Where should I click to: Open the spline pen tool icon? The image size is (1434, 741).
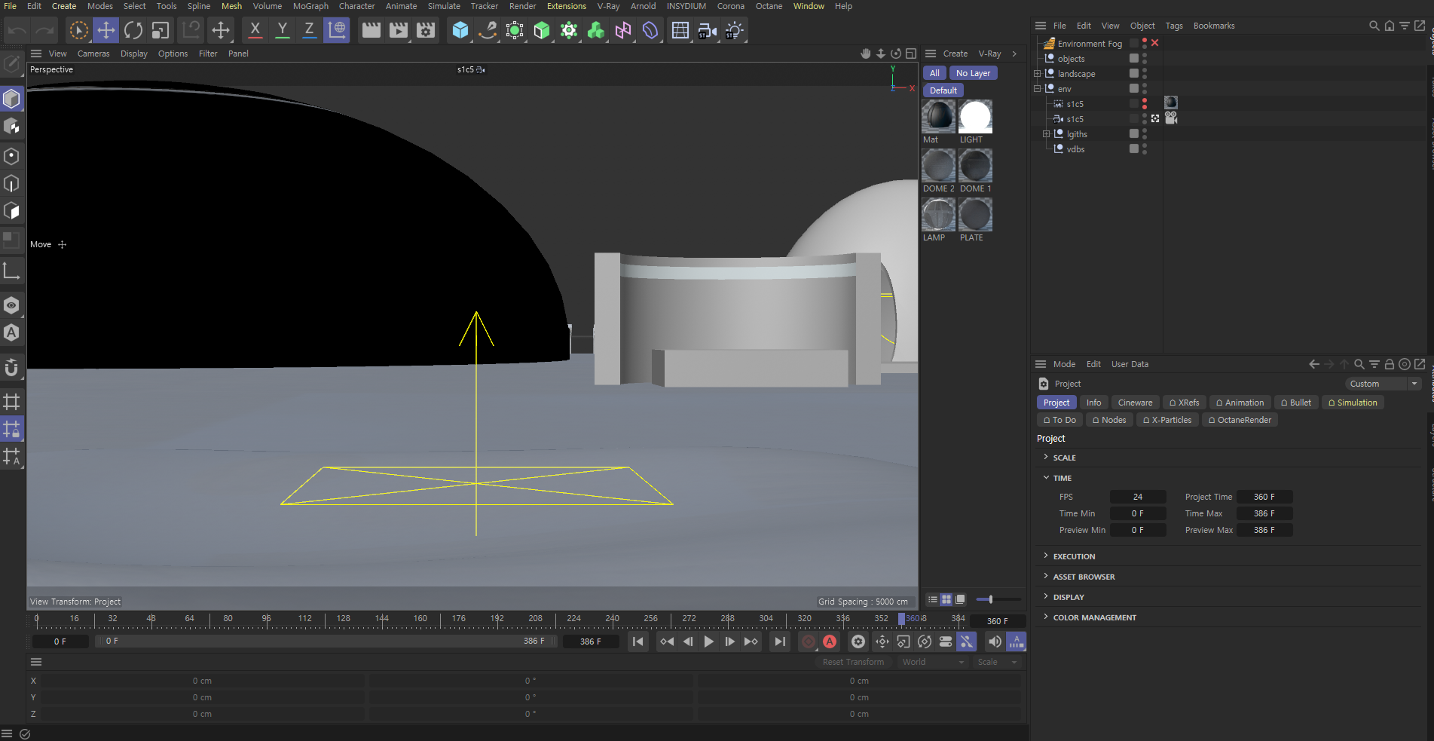click(488, 30)
